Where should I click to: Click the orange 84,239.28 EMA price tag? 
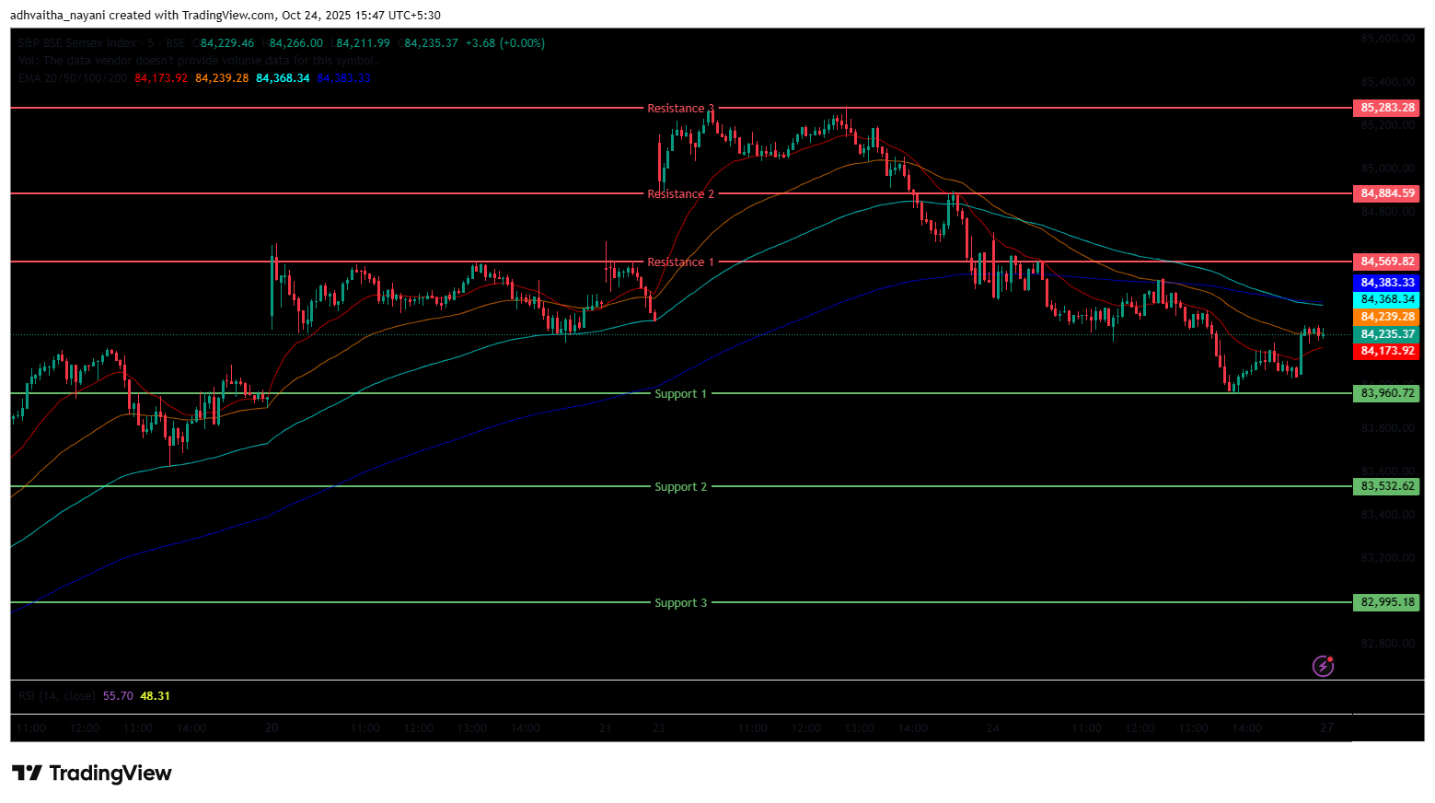(x=1386, y=317)
